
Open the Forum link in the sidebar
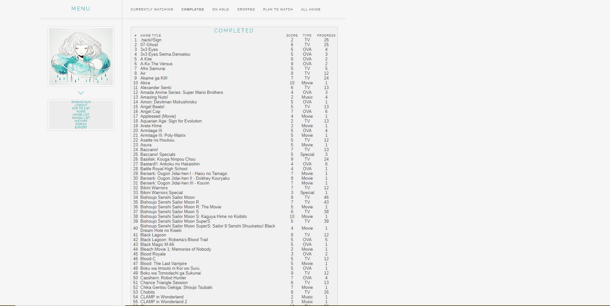point(81,124)
